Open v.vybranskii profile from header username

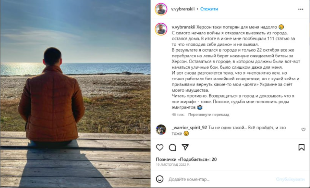[183, 9]
